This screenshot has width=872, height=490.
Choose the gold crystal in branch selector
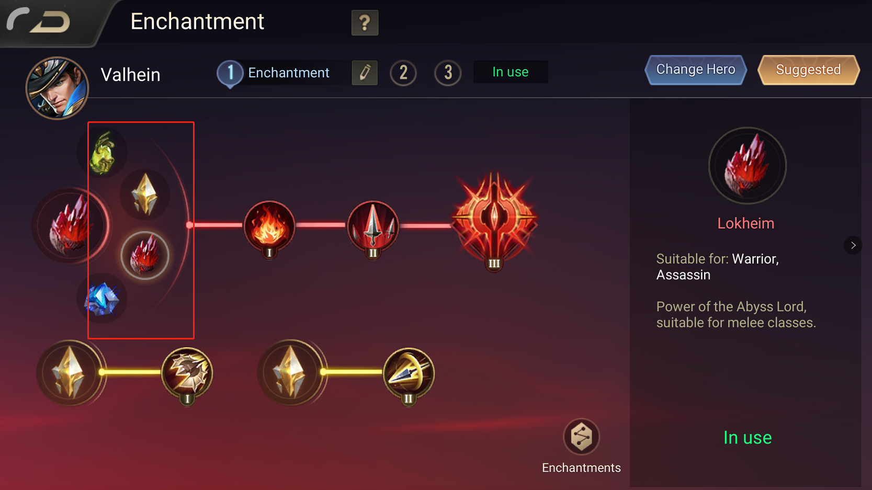point(145,195)
